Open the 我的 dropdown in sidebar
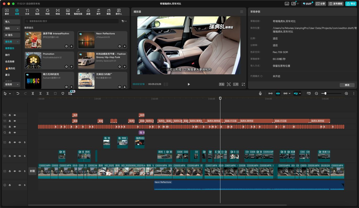The height and width of the screenshot is (208, 359). pyautogui.click(x=12, y=28)
